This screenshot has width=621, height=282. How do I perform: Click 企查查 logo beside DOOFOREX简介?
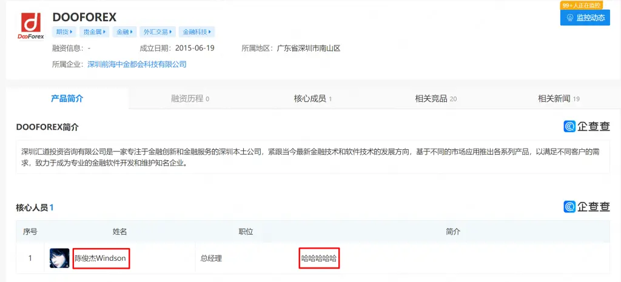pyautogui.click(x=586, y=127)
